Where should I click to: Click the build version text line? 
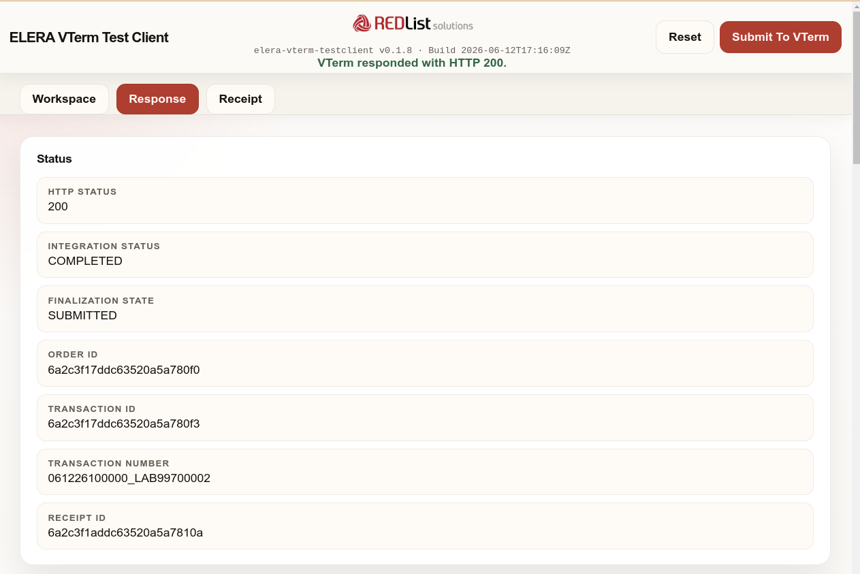click(412, 50)
